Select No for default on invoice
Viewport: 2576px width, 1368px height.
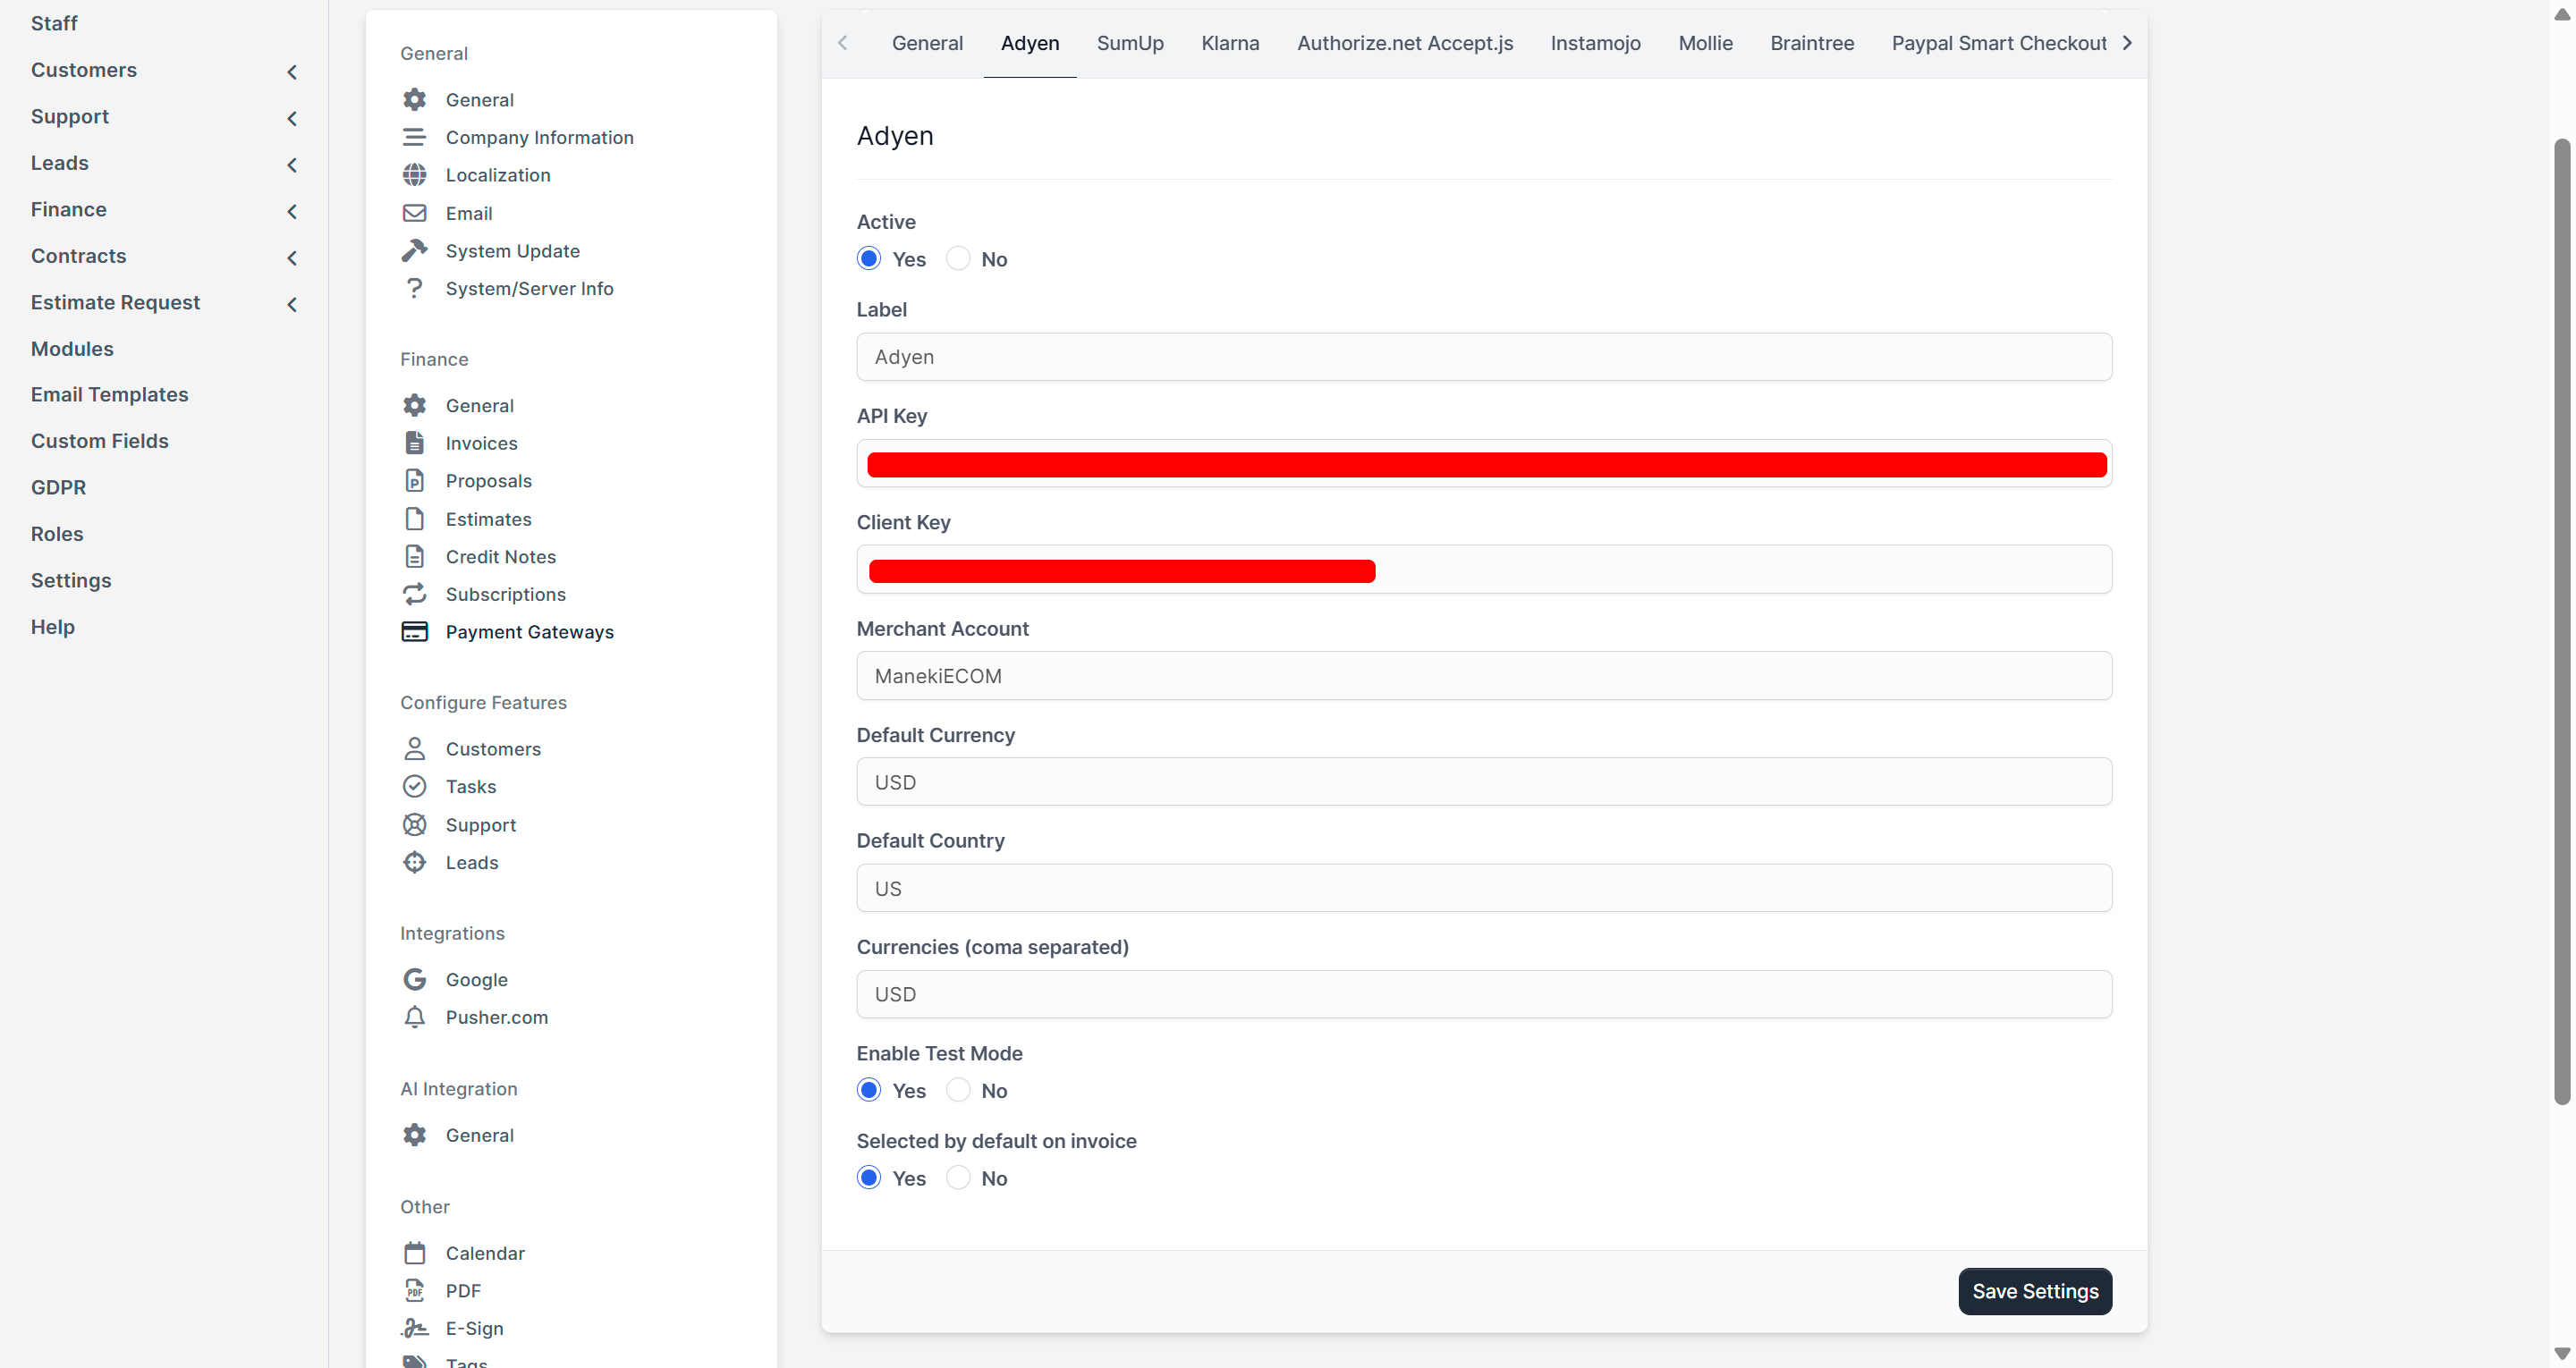[x=958, y=1178]
